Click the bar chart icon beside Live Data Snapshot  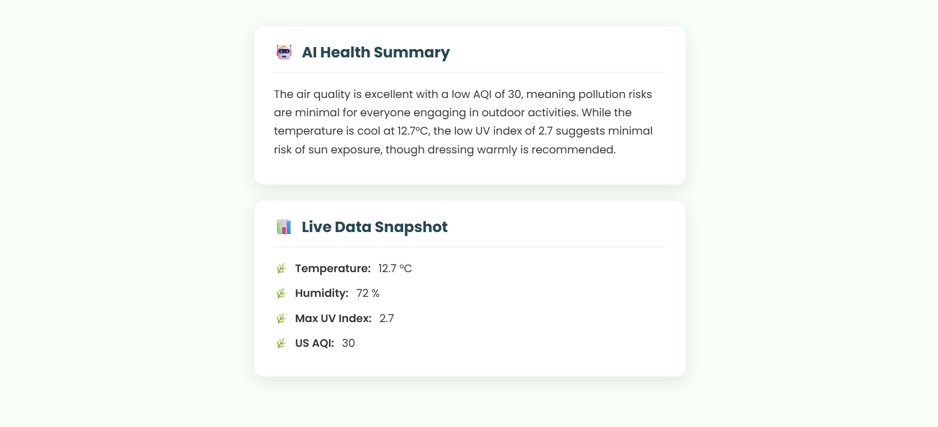click(x=284, y=227)
